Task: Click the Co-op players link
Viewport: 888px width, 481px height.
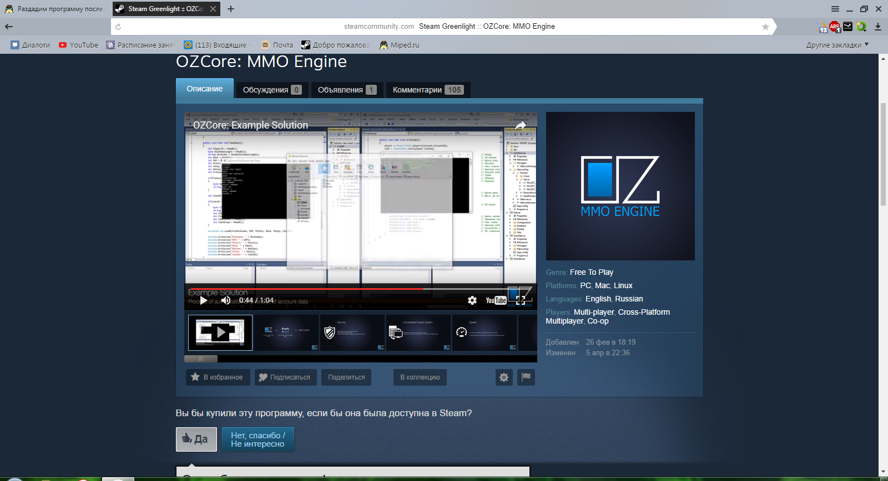Action: pos(598,321)
